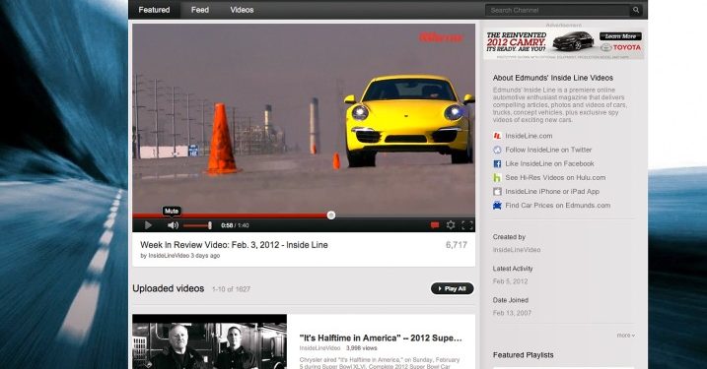The height and width of the screenshot is (369, 707).
Task: Click InsideLineVideo under Halftime video title
Action: click(319, 348)
